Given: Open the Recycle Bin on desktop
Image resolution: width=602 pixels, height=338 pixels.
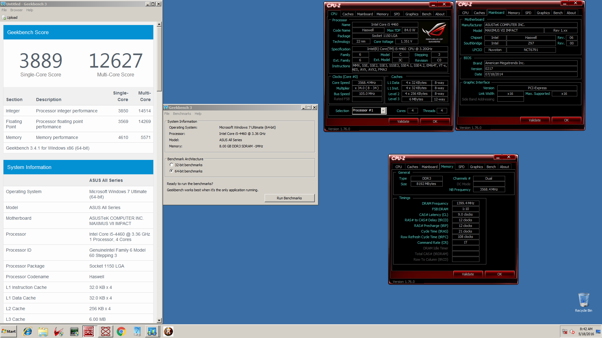Looking at the screenshot, I should point(584,302).
